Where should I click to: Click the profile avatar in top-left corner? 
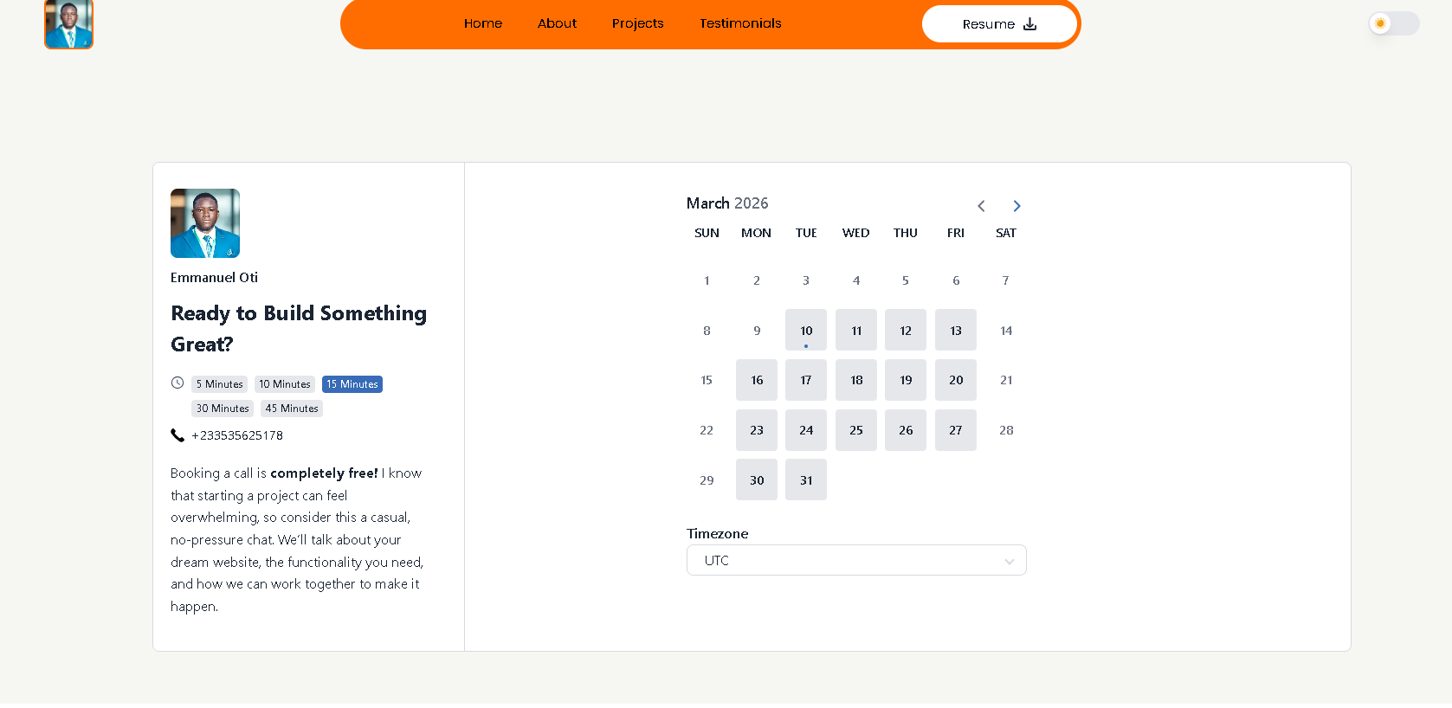point(68,24)
